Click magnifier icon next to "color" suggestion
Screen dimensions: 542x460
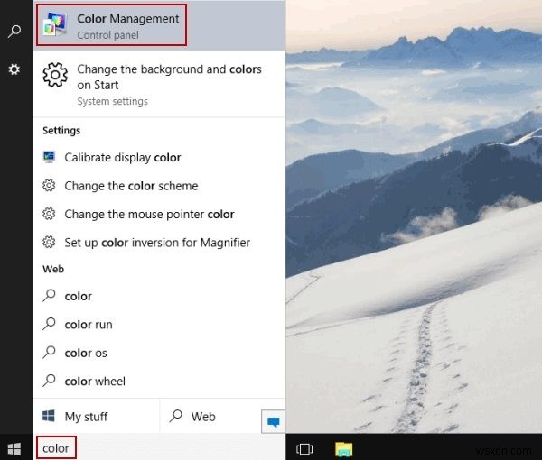pos(49,296)
